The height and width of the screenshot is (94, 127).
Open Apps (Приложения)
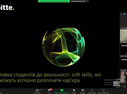point(92,91)
